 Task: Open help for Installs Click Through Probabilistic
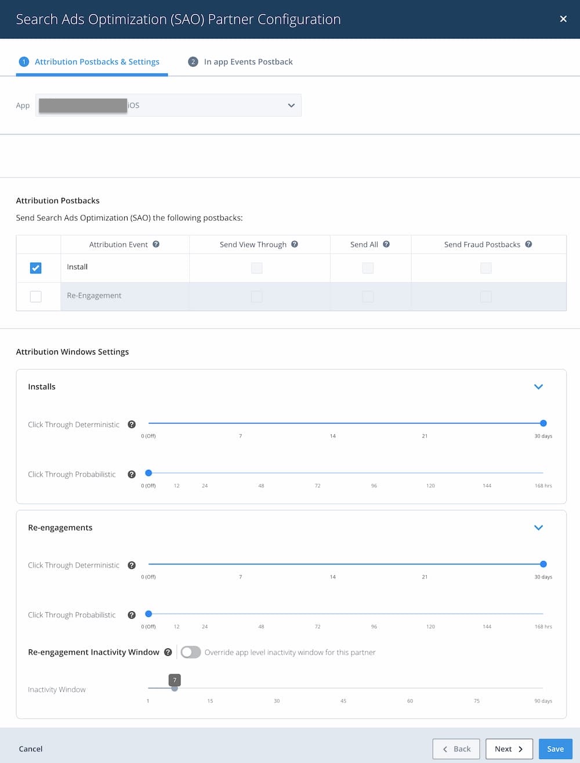132,474
